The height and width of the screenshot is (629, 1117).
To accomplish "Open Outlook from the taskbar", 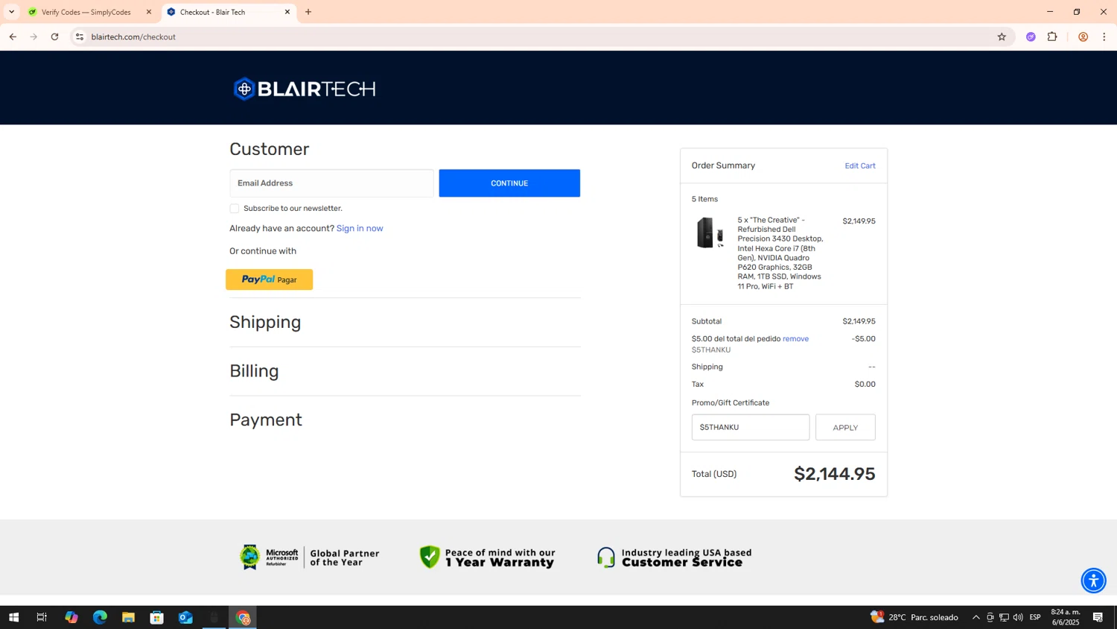I will click(185, 617).
